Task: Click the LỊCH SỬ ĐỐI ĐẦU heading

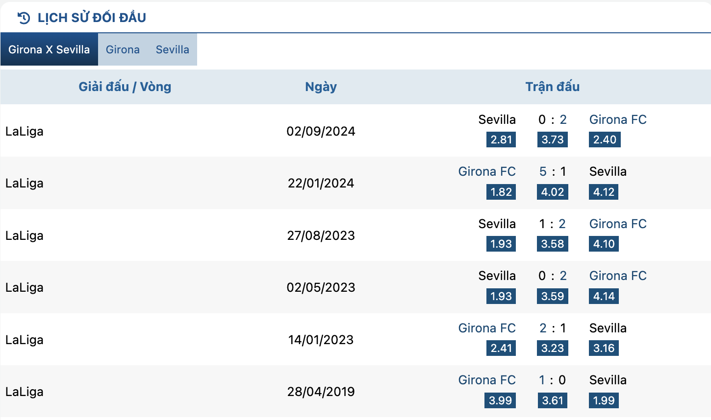Action: 92,18
